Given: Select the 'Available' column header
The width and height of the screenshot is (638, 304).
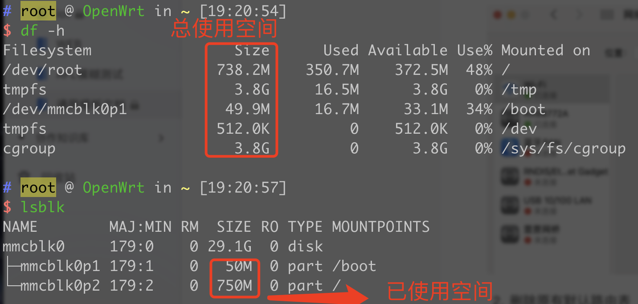Looking at the screenshot, I should click(x=408, y=50).
